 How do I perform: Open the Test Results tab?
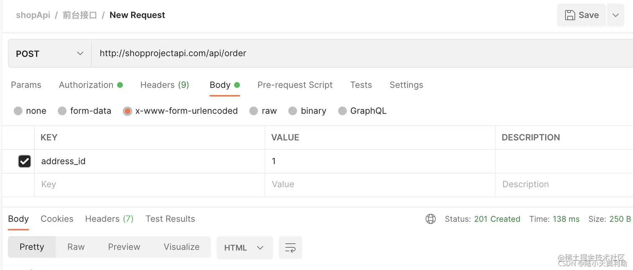pyautogui.click(x=170, y=219)
